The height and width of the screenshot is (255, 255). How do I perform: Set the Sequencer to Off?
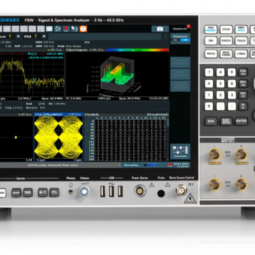185,40
